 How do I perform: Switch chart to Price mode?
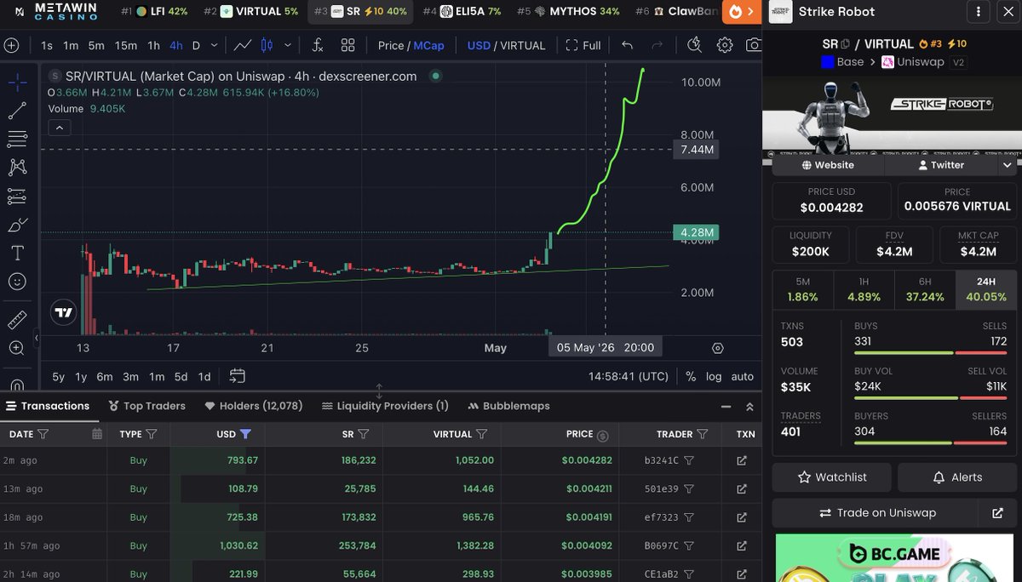(x=391, y=45)
